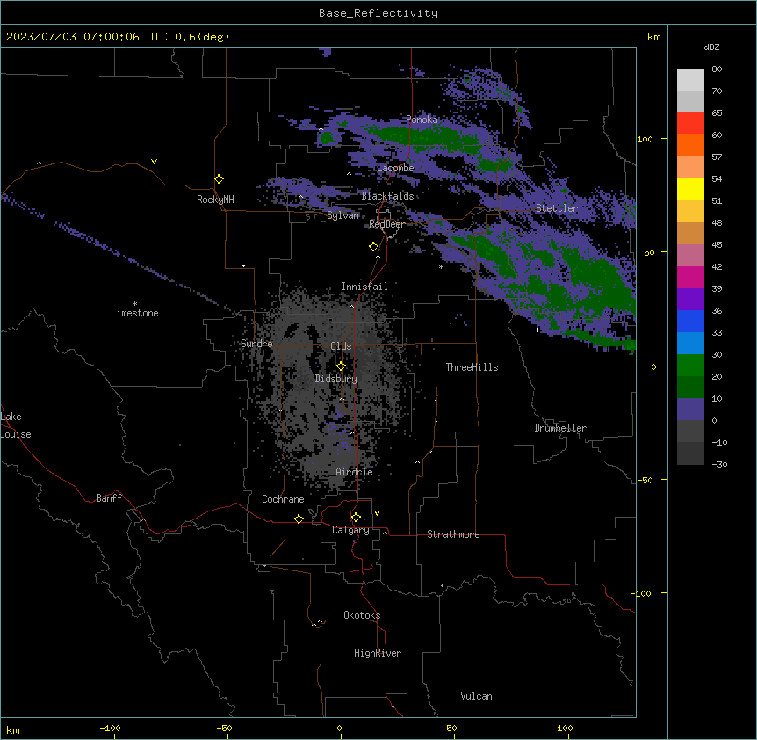Screen dimensions: 757x740
Task: Select the Drumheller label
Action: click(x=560, y=428)
